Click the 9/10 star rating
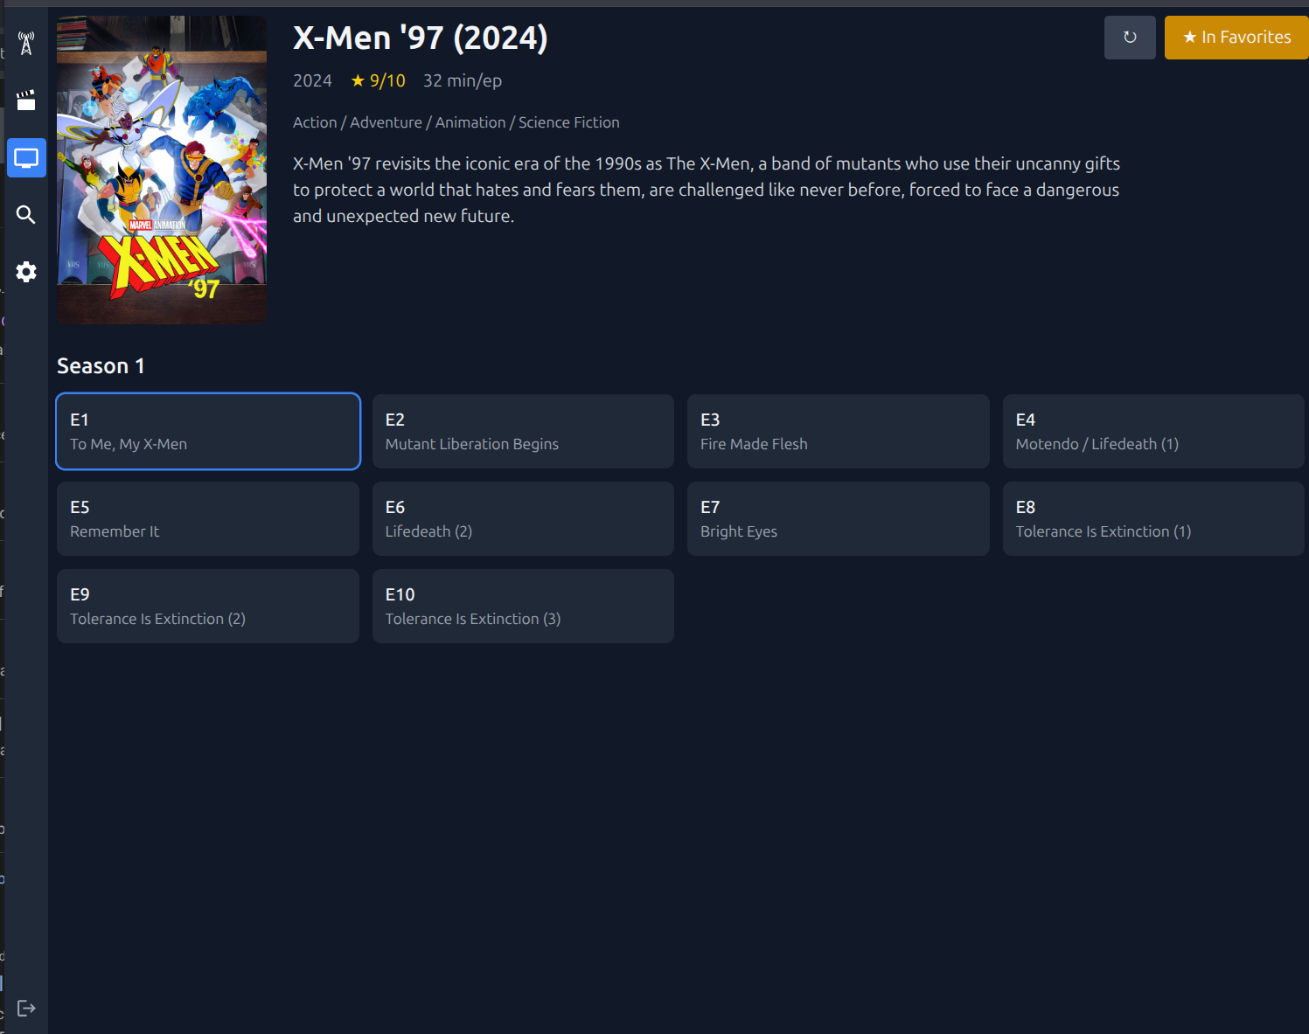This screenshot has height=1034, width=1309. coord(378,80)
